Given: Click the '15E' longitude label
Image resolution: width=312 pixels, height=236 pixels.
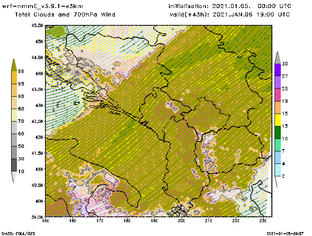Looking at the screenshot, I should pyautogui.click(x=45, y=221).
